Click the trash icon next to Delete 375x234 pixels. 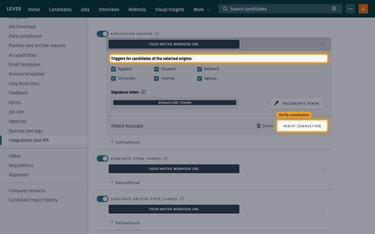coord(259,126)
